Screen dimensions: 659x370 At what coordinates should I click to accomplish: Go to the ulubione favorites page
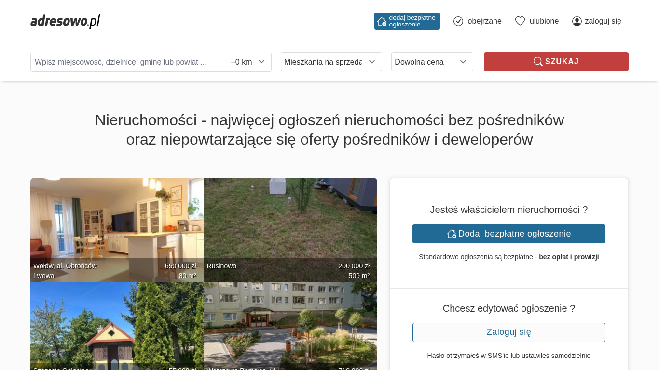coord(544,21)
